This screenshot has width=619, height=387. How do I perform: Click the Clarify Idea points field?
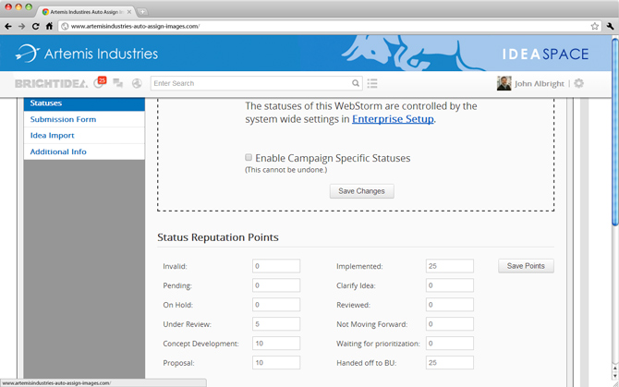click(x=450, y=285)
